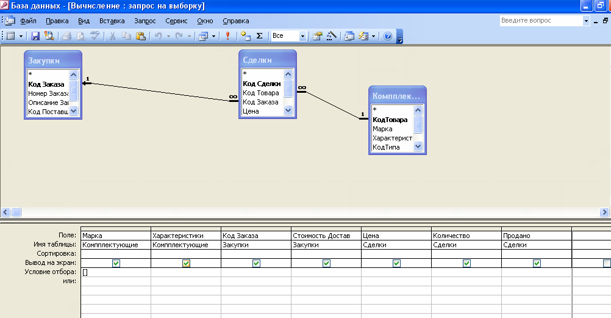The width and height of the screenshot is (611, 318).
Task: Open the View mode dropdown arrow
Action: click(21, 36)
